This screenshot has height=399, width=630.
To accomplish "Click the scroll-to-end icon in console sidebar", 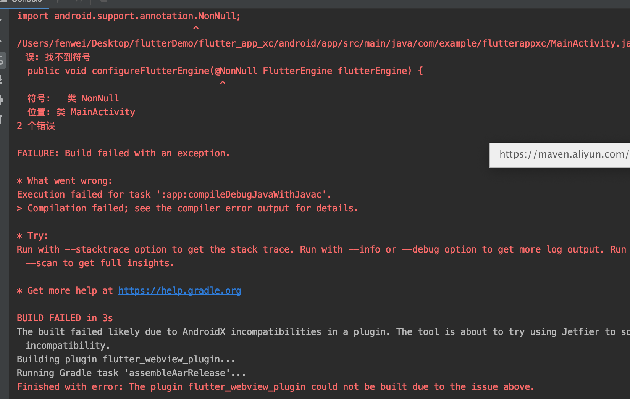I will (2, 80).
